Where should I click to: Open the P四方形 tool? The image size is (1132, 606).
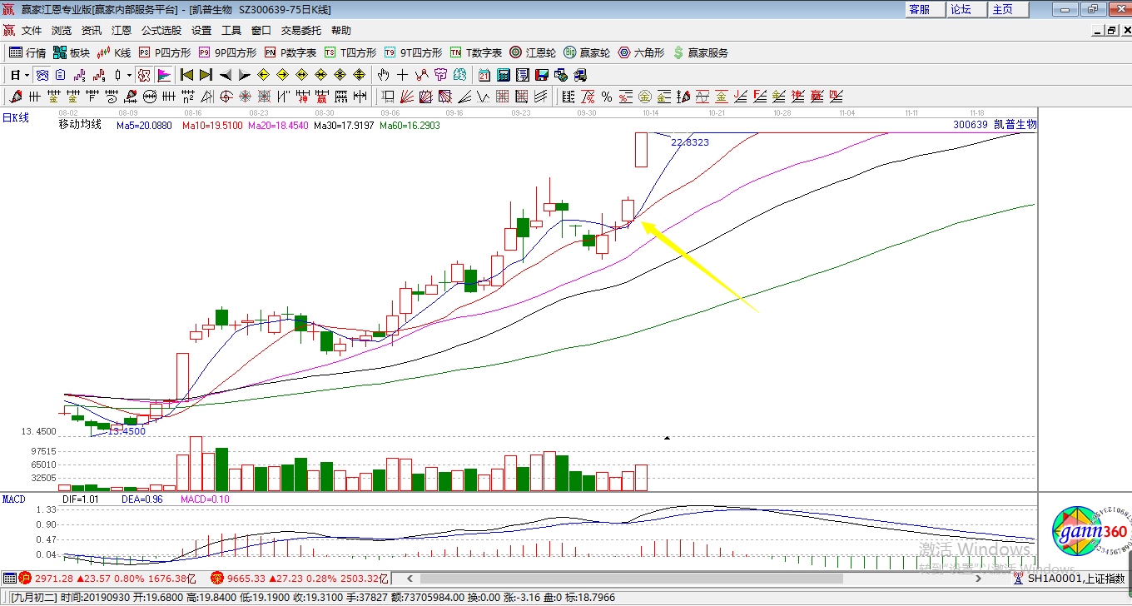pos(164,52)
